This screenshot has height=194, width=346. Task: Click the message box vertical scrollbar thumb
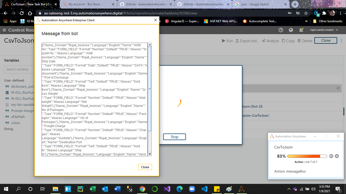[150, 89]
